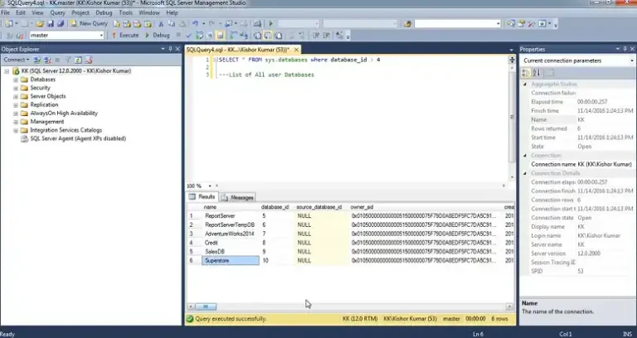637x338 pixels.
Task: Expand the Security folder
Action: click(16, 88)
